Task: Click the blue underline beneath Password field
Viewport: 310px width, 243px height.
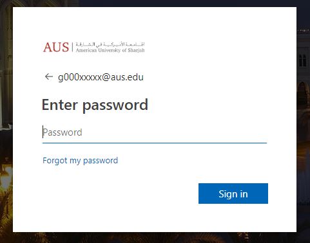Action: coord(155,143)
